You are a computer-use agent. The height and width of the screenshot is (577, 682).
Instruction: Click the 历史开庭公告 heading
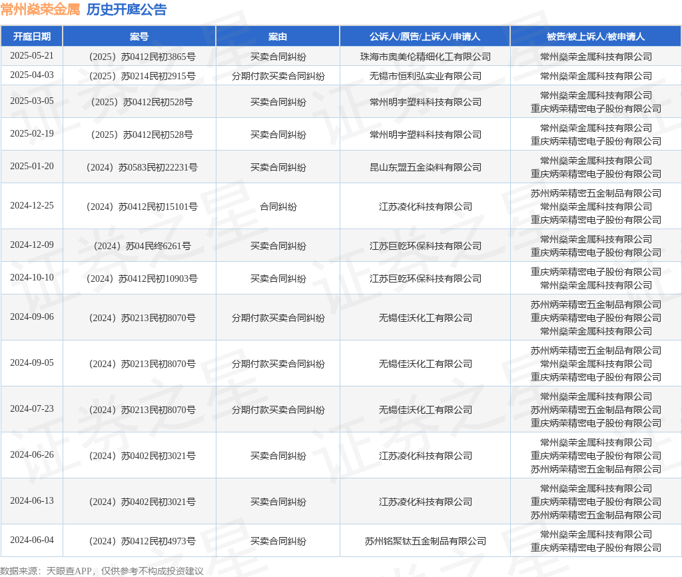coord(127,9)
